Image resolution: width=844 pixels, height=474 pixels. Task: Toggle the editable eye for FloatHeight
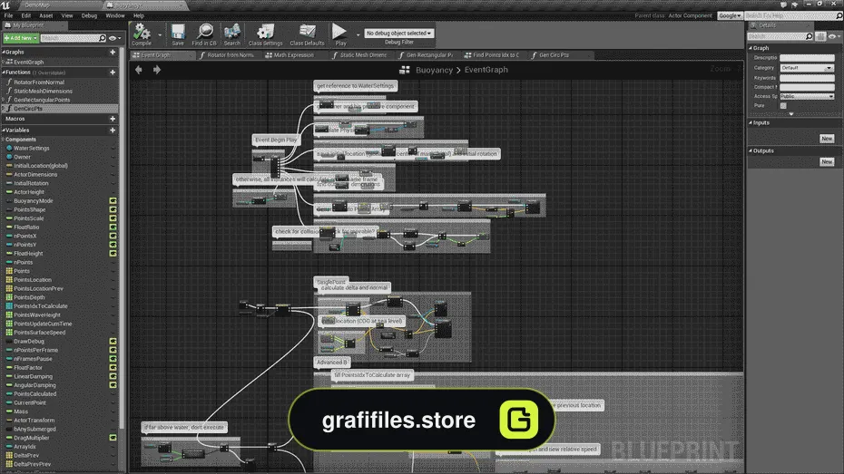[113, 253]
